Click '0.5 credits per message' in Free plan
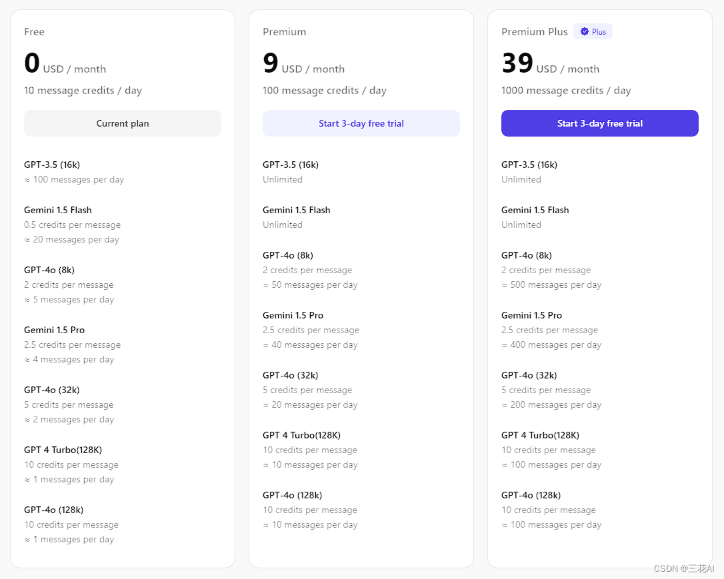724x579 pixels. (x=73, y=225)
